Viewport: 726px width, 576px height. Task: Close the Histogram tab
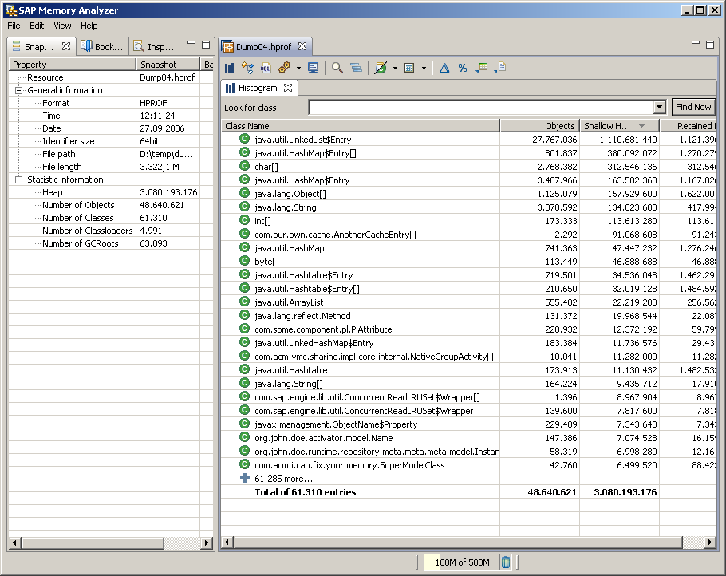[x=288, y=88]
